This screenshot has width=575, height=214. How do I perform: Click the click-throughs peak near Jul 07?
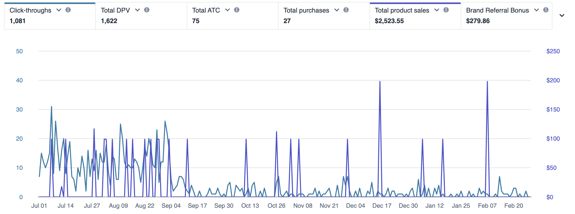[x=52, y=107]
